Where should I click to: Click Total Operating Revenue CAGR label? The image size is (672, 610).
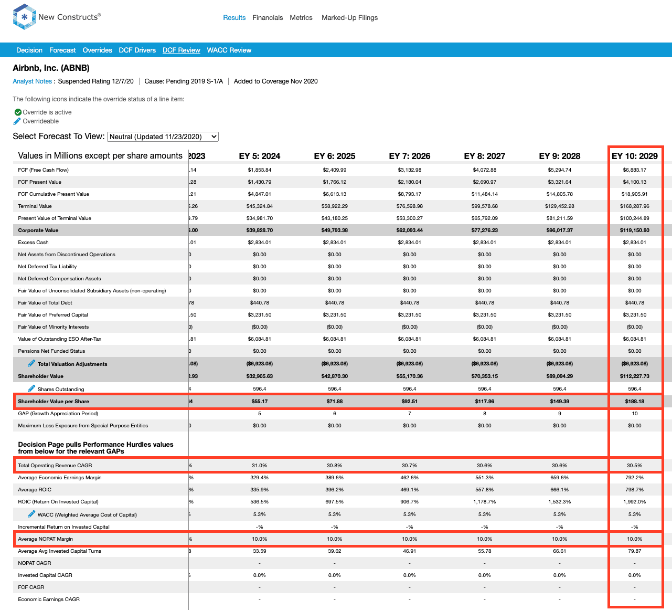coord(55,466)
